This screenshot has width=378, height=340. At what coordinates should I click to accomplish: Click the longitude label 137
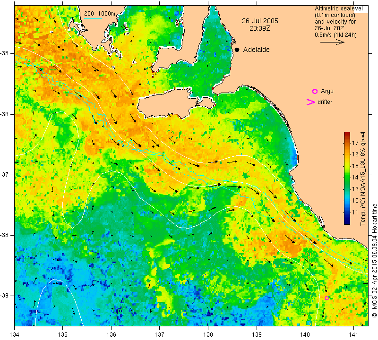click(x=160, y=335)
